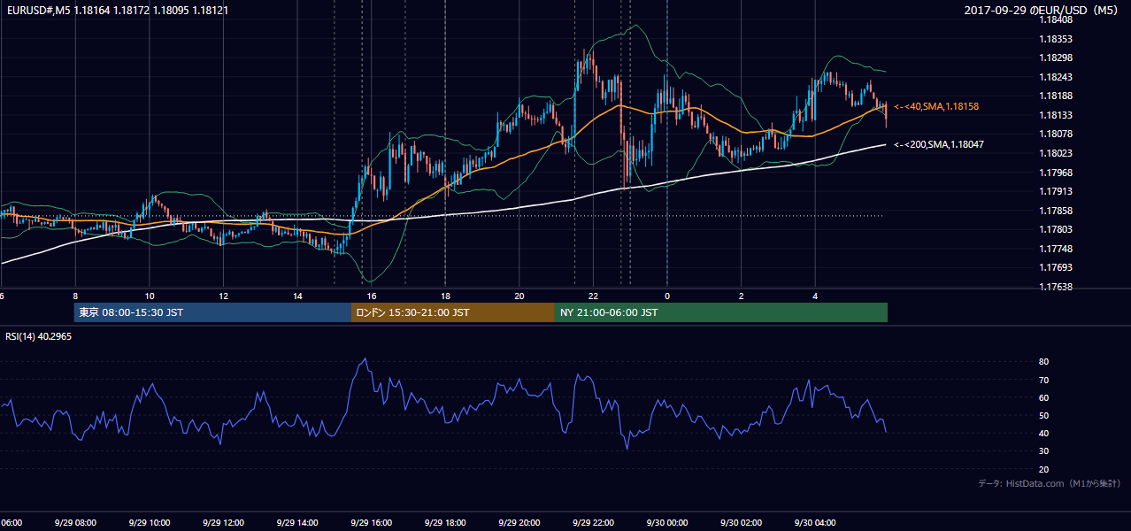This screenshot has width=1131, height=531.
Task: Click the 200 SMA label 1.18047
Action: 939,144
